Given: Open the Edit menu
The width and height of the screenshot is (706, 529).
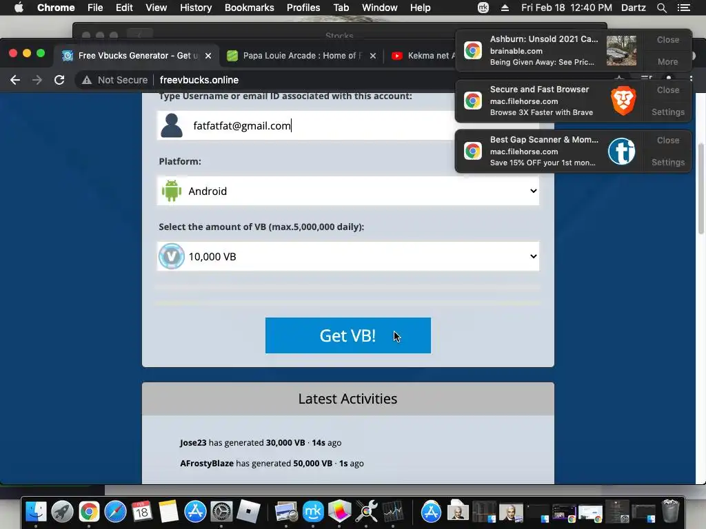Looking at the screenshot, I should click(x=124, y=8).
